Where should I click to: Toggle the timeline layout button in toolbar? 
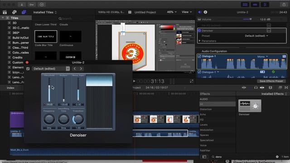(x=255, y=5)
